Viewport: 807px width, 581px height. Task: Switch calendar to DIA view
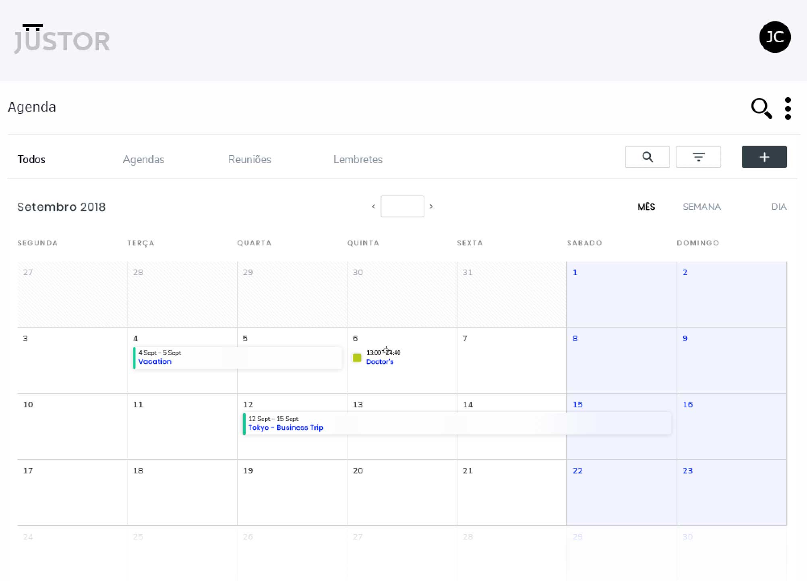click(x=779, y=207)
